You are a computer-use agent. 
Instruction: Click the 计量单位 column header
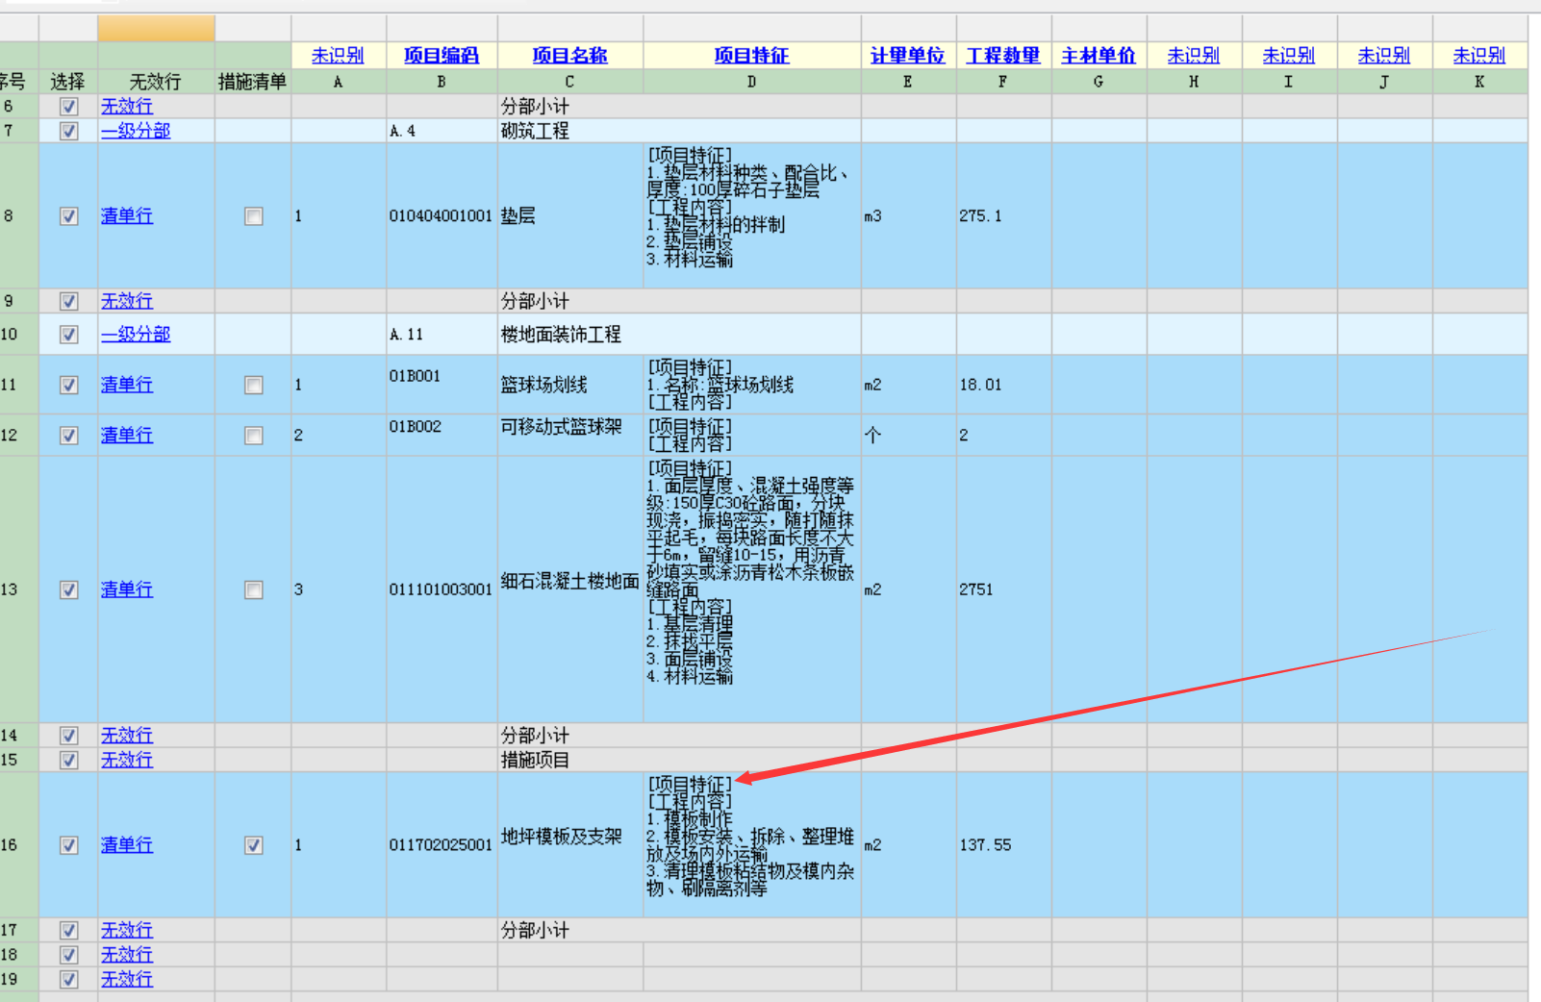click(907, 56)
